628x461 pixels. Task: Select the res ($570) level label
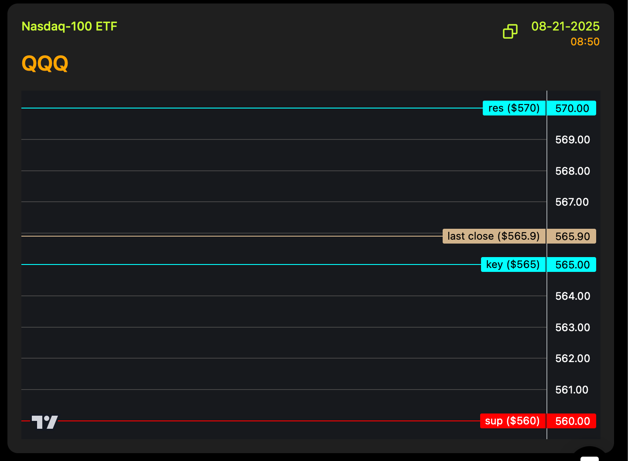pos(514,108)
